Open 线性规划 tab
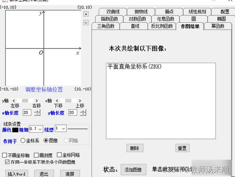This screenshot has height=177, width=235. click(197, 11)
